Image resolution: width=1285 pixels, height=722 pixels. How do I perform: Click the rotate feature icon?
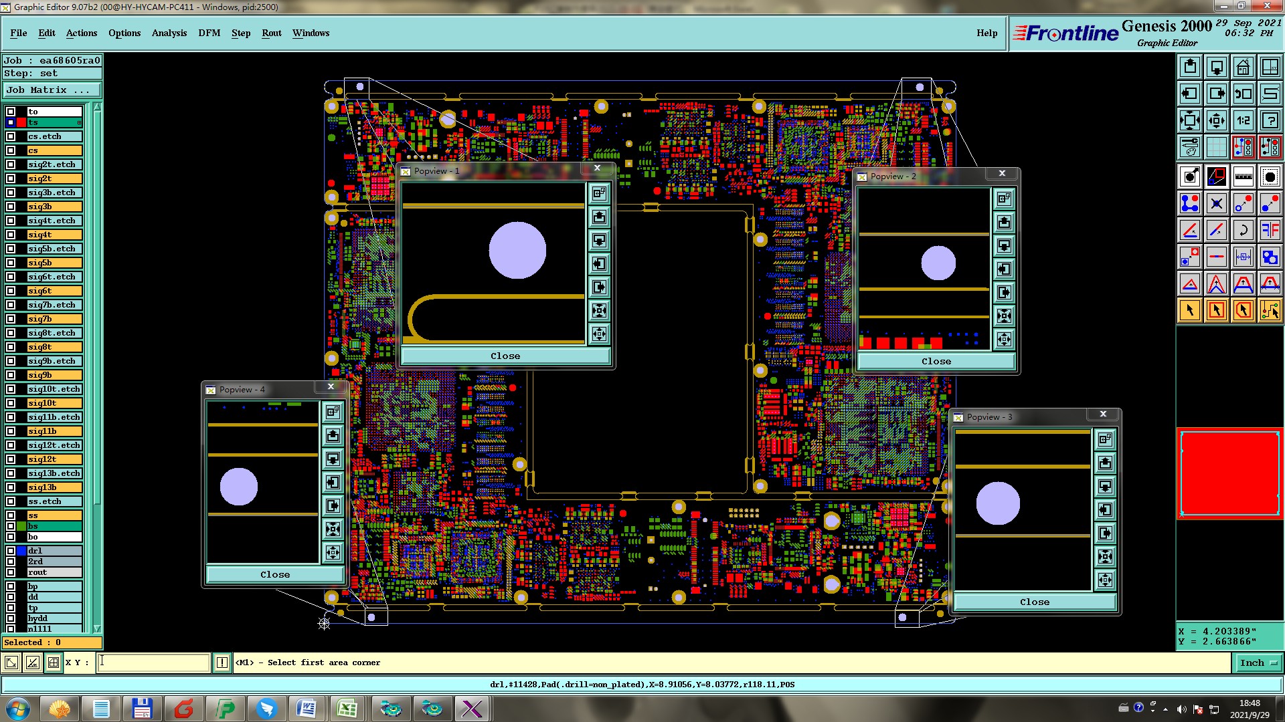[x=1243, y=230]
